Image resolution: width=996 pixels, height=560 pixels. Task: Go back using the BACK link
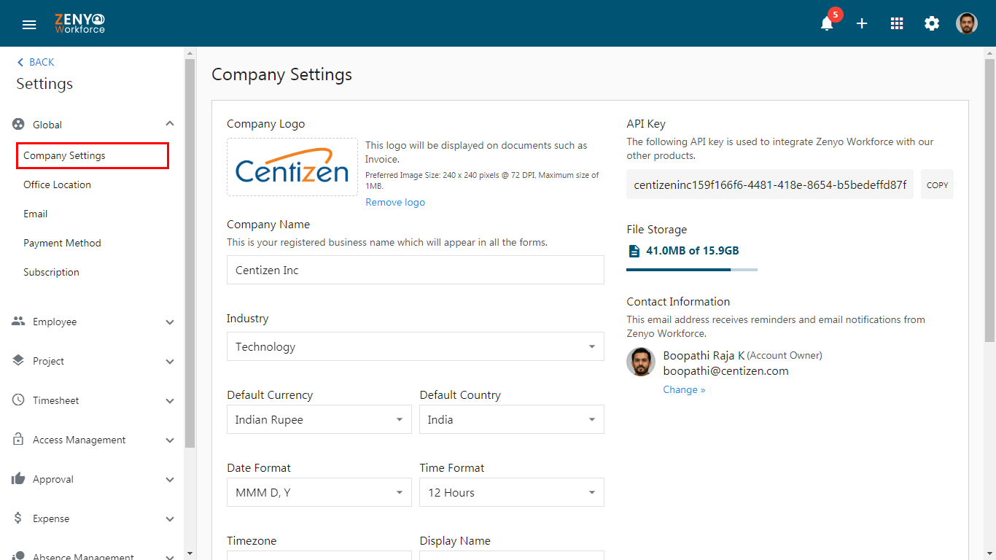(x=36, y=62)
